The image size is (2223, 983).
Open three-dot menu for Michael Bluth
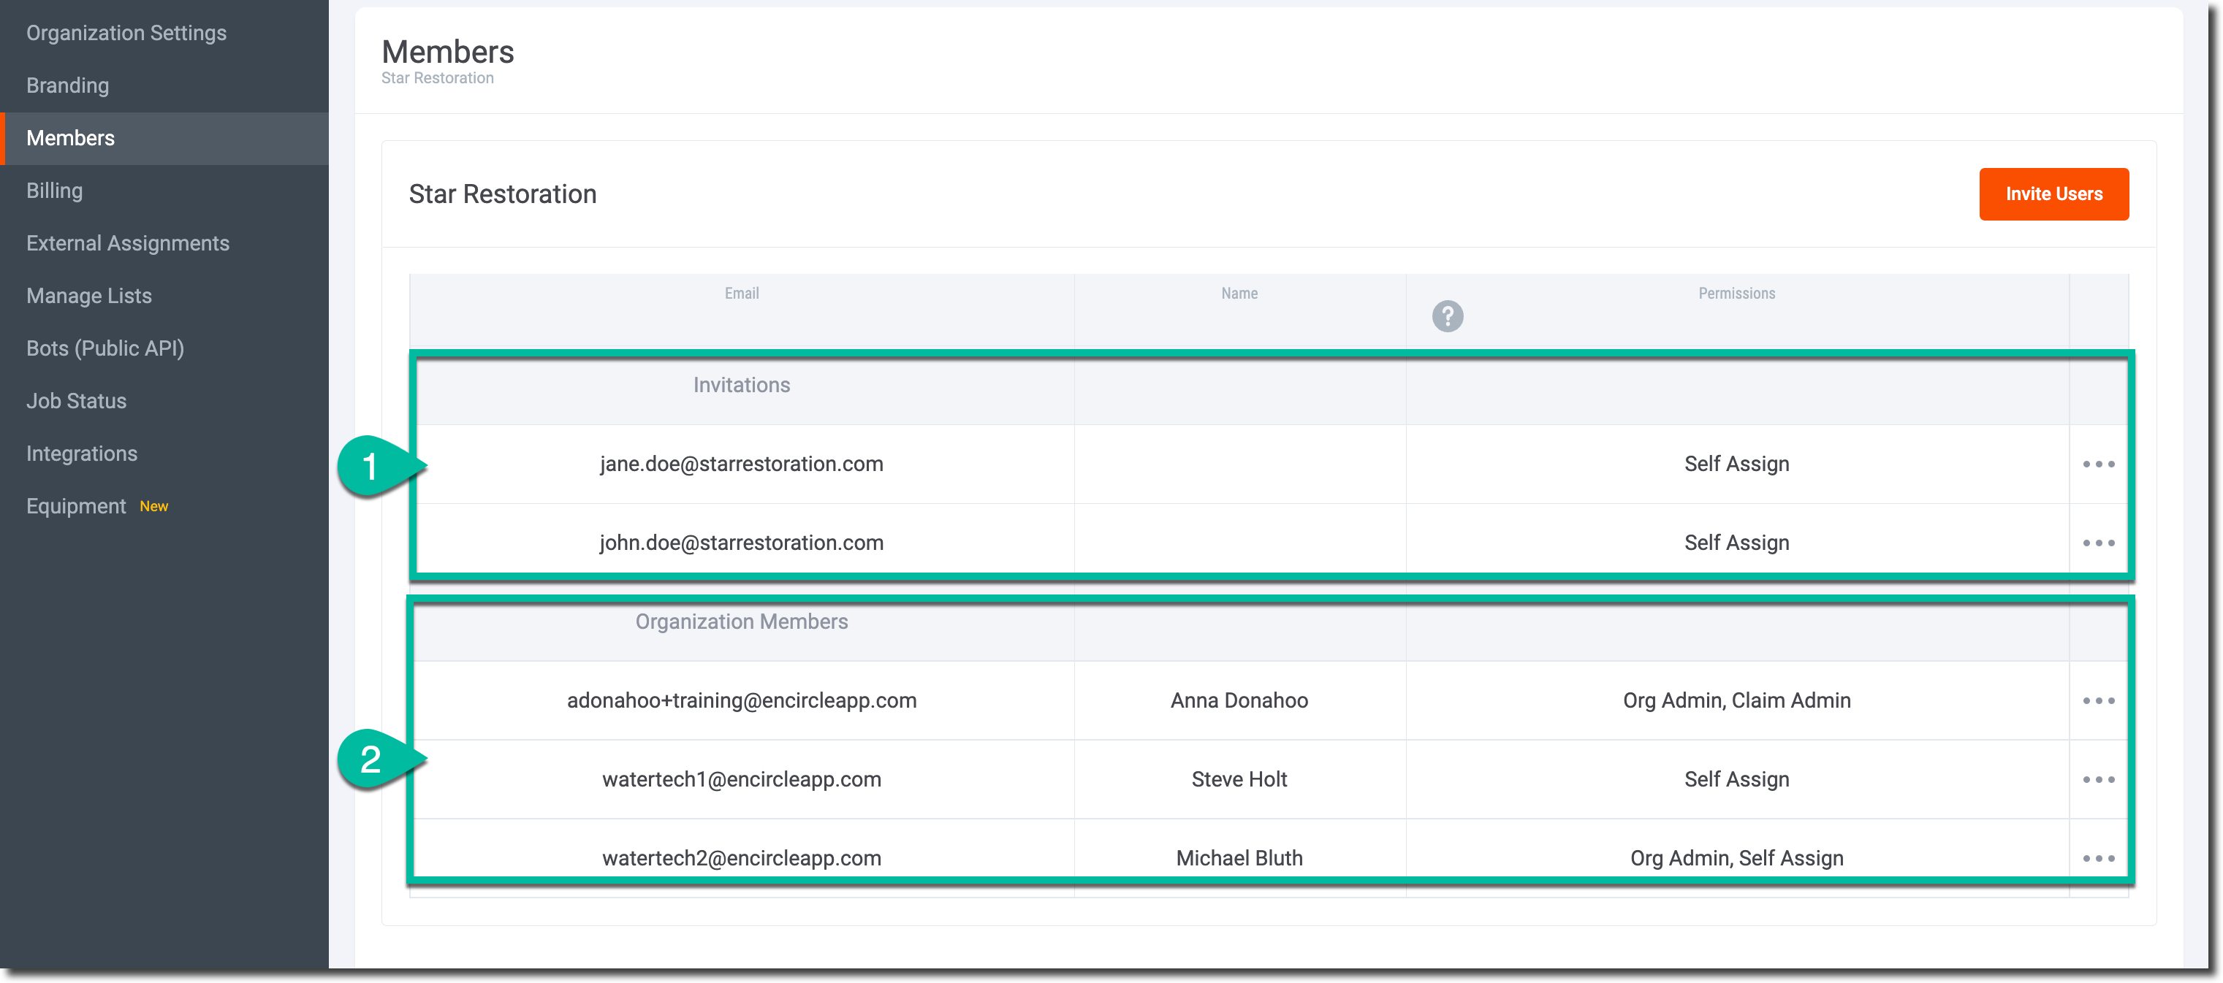2098,858
